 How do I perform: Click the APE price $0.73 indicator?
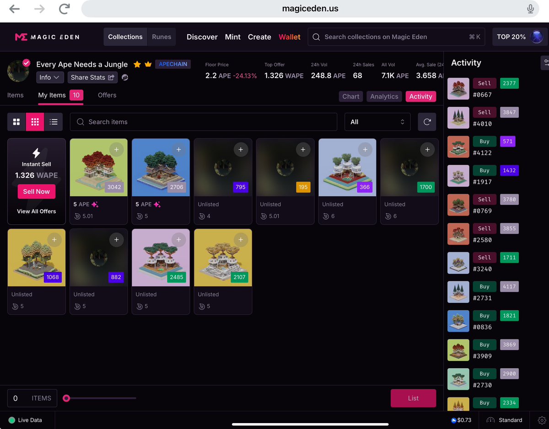pos(461,420)
